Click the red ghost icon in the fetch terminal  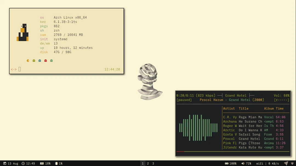click(45, 60)
